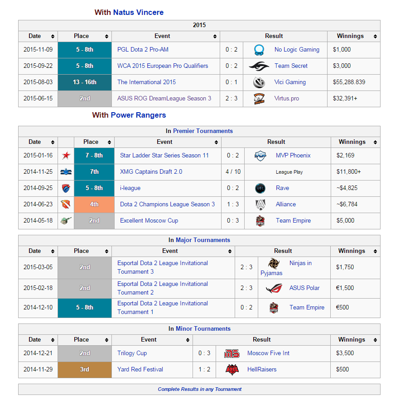Open the Premier Tournaments link
Image resolution: width=405 pixels, height=409 pixels.
point(203,131)
